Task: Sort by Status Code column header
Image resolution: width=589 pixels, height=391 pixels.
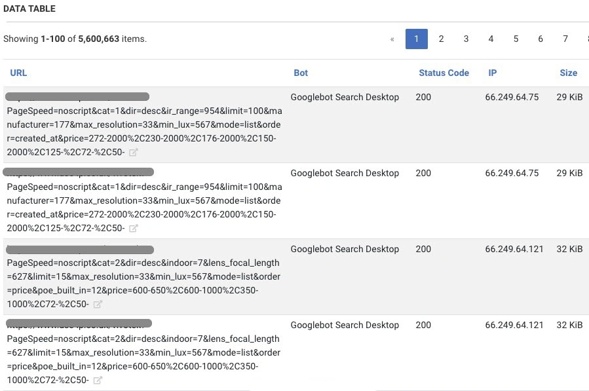Action: (444, 73)
